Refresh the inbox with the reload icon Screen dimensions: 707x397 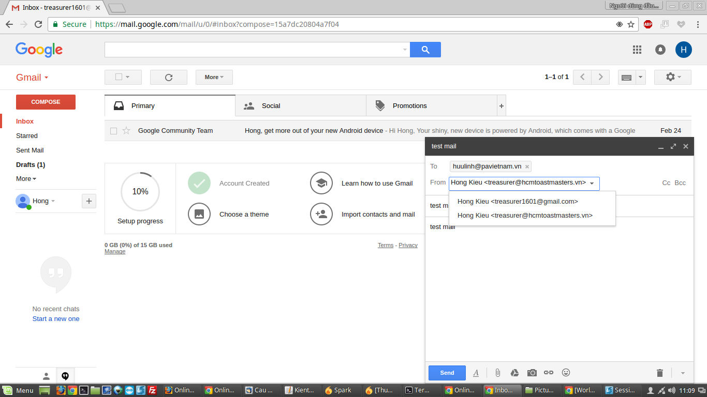pos(169,77)
